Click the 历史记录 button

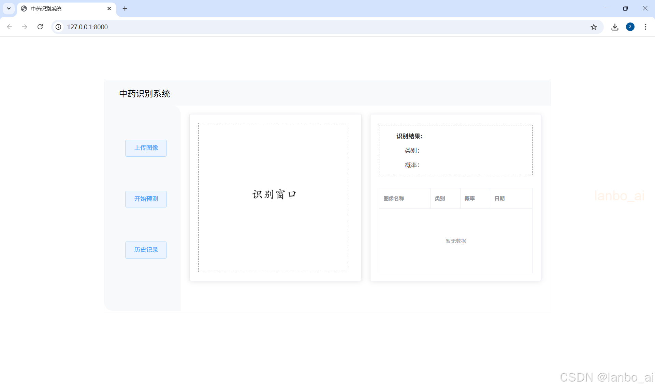146,250
